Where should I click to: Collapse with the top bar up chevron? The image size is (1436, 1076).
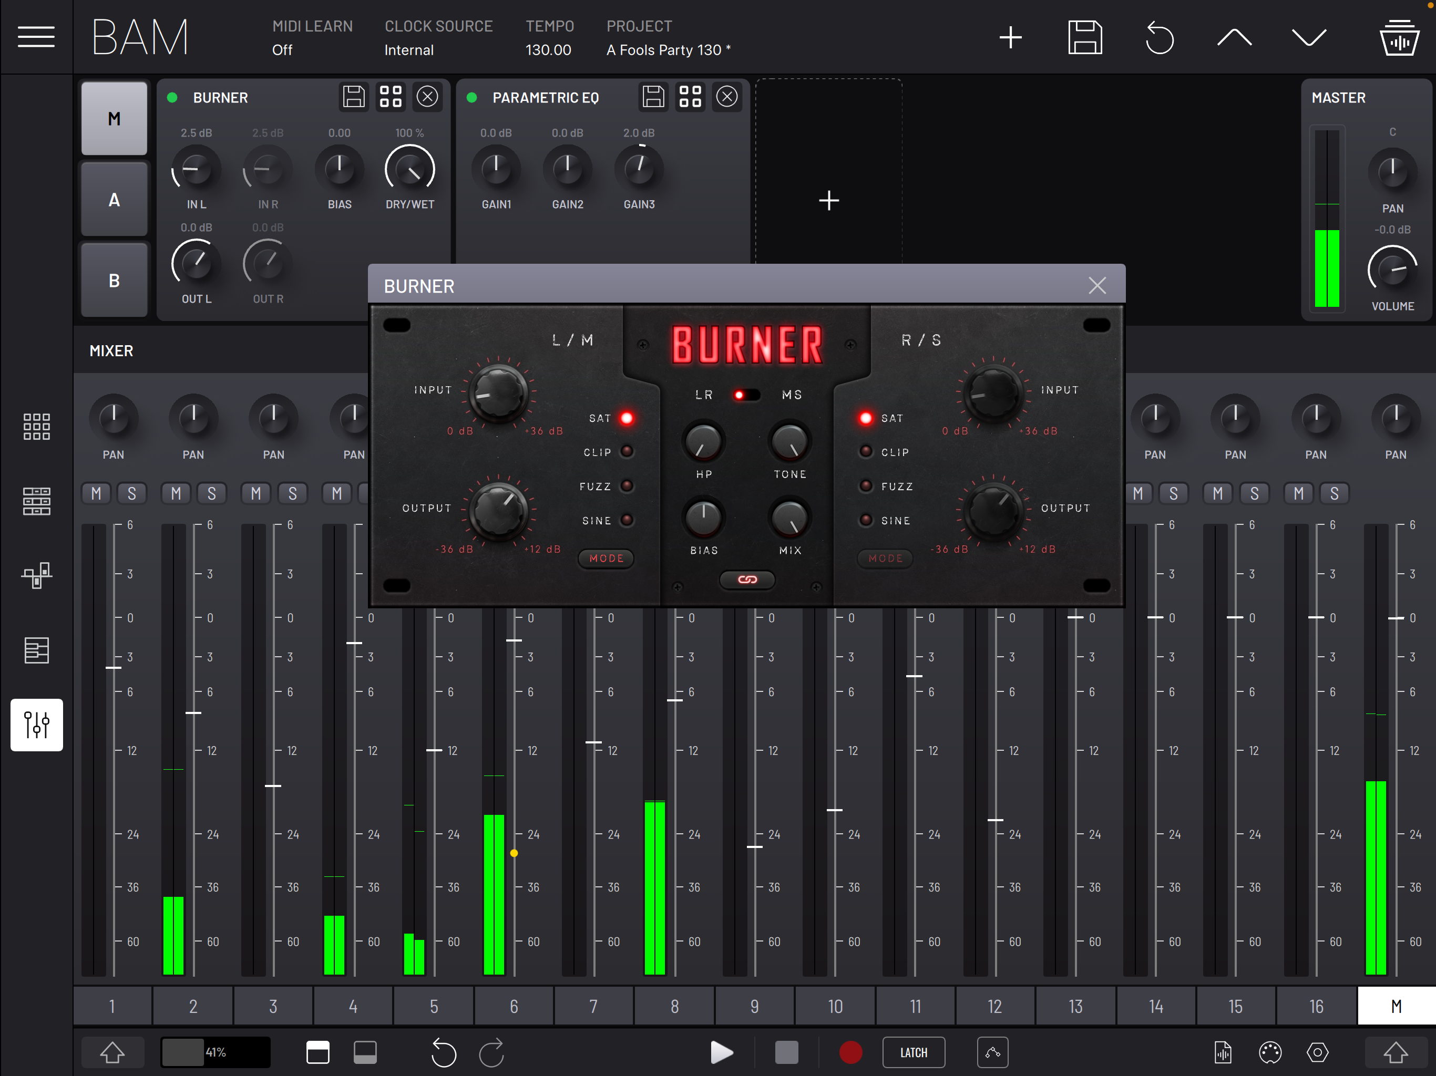[1234, 37]
